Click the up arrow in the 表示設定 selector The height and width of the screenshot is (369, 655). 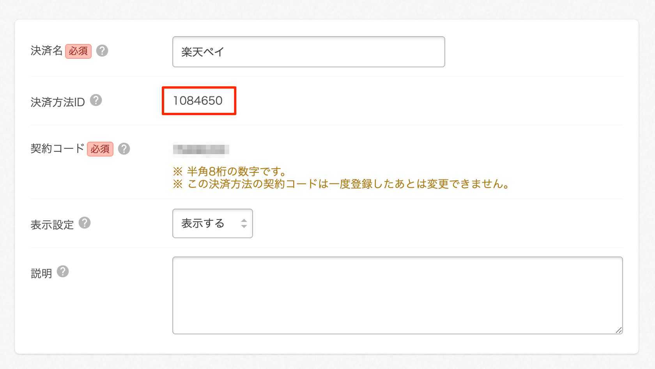pos(244,221)
